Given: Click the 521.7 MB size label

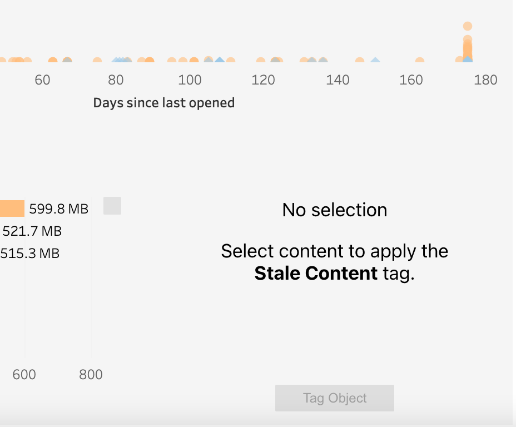Looking at the screenshot, I should coord(32,231).
